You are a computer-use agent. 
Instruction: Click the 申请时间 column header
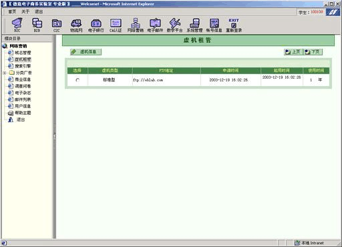click(x=230, y=71)
